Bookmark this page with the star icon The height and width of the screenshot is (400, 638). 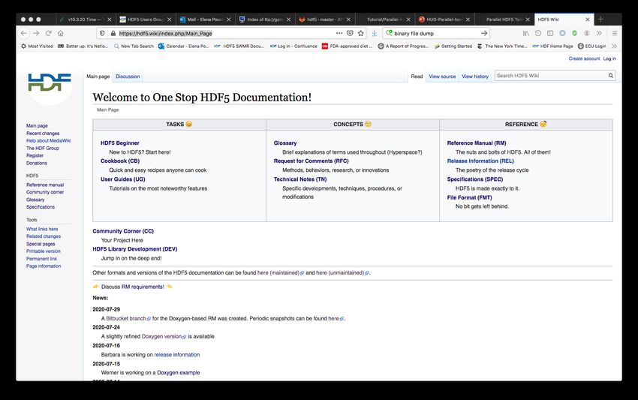tap(360, 33)
